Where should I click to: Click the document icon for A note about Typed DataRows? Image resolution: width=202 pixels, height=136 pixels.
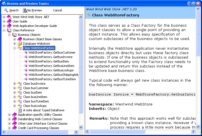[x=20, y=110]
